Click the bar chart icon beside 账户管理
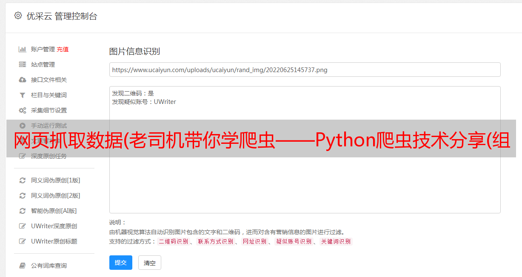522x277 pixels. point(23,49)
